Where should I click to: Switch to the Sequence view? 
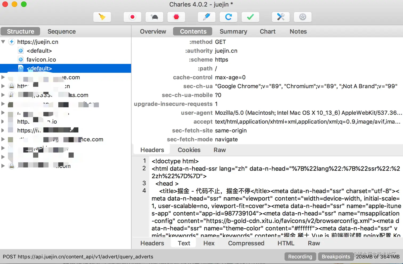pos(62,31)
